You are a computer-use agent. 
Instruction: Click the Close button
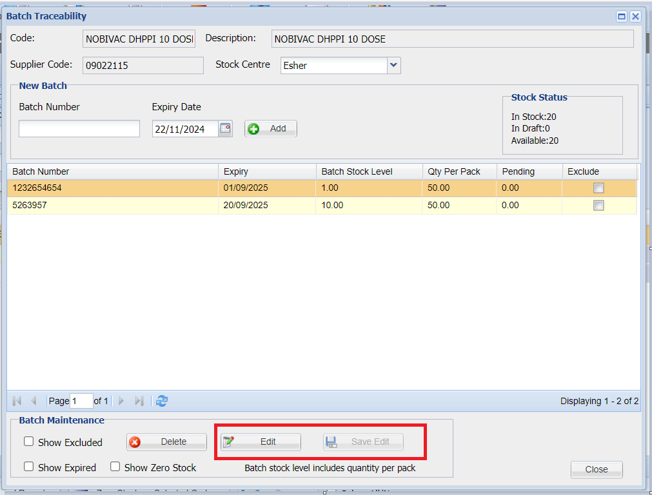pyautogui.click(x=597, y=469)
